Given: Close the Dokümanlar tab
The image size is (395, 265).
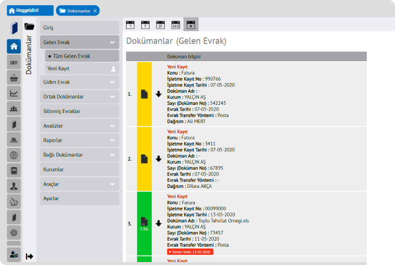Looking at the screenshot, I should click(x=95, y=11).
